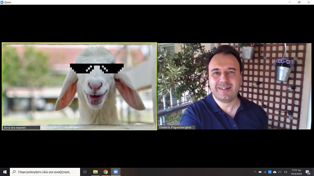Screen dimensions: 314x176
Task: Open the Task View button
Action: tap(85, 172)
